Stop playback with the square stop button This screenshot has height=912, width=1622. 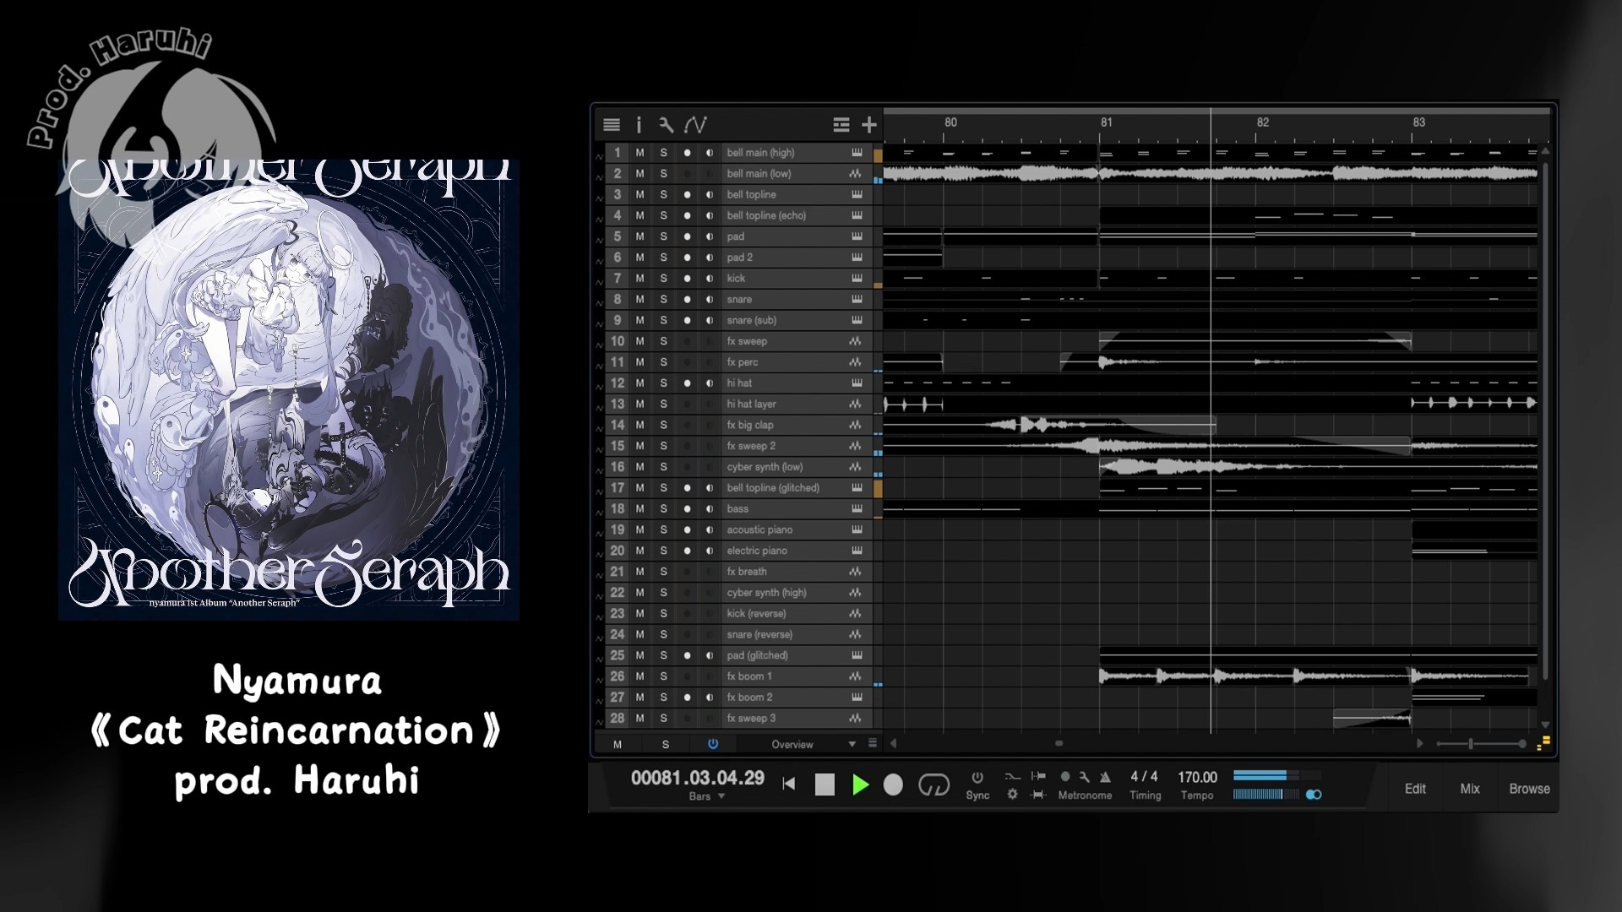pyautogui.click(x=825, y=784)
